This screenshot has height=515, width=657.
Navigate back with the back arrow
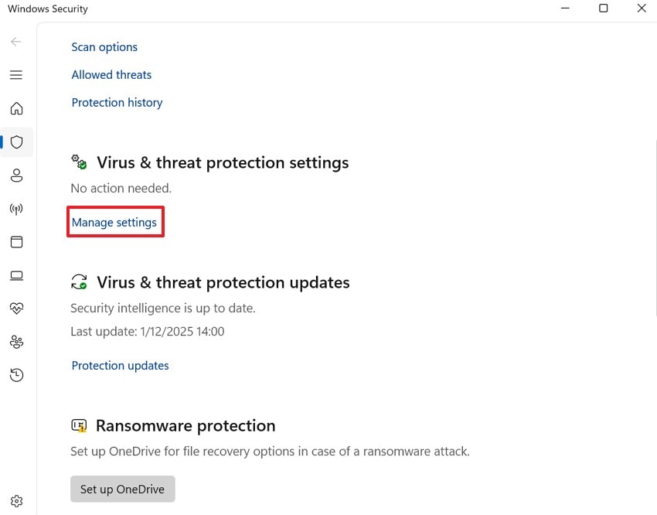point(15,42)
